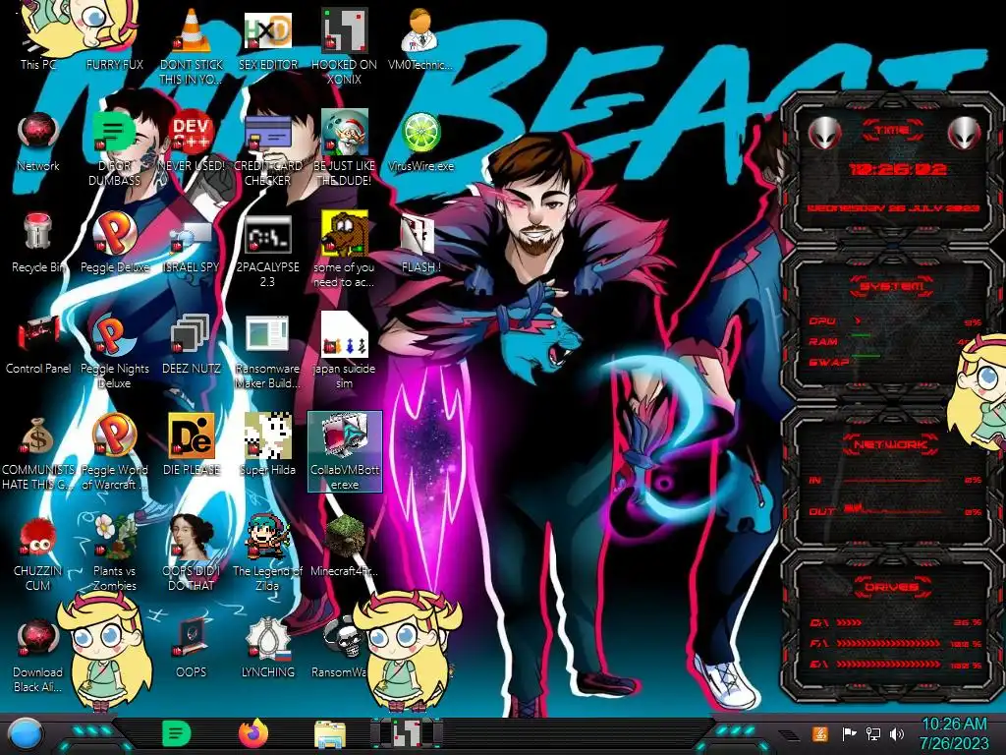Select the highlighted CollabVMBotter.exe icon
The height and width of the screenshot is (755, 1006).
pyautogui.click(x=345, y=451)
